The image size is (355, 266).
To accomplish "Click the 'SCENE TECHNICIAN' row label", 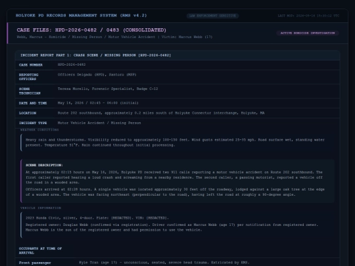I will tap(30, 91).
